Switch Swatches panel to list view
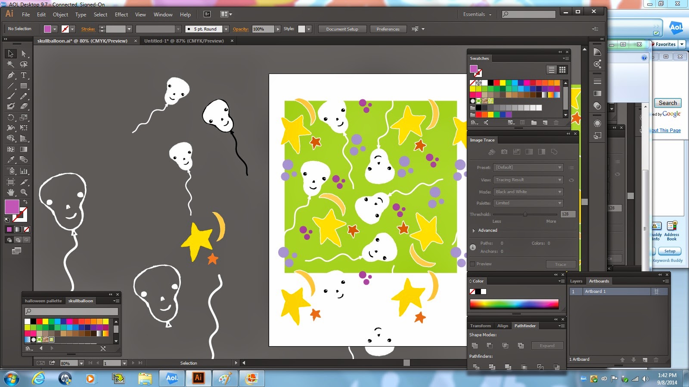The height and width of the screenshot is (387, 689). click(x=551, y=70)
